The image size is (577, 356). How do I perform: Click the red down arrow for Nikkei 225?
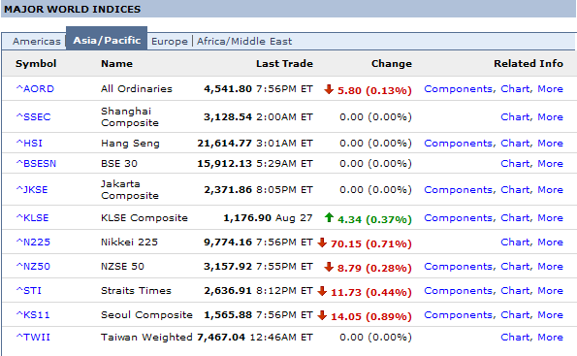322,243
